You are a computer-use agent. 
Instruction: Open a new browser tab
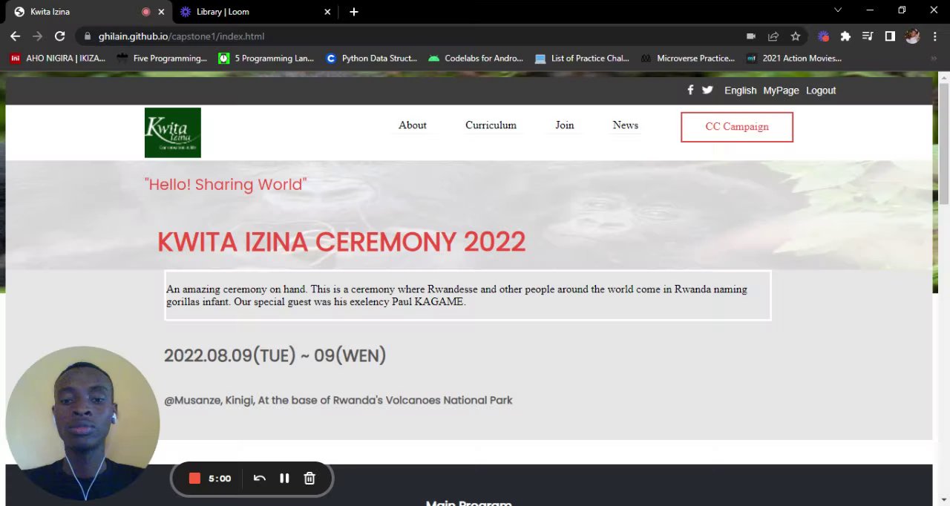(x=354, y=11)
